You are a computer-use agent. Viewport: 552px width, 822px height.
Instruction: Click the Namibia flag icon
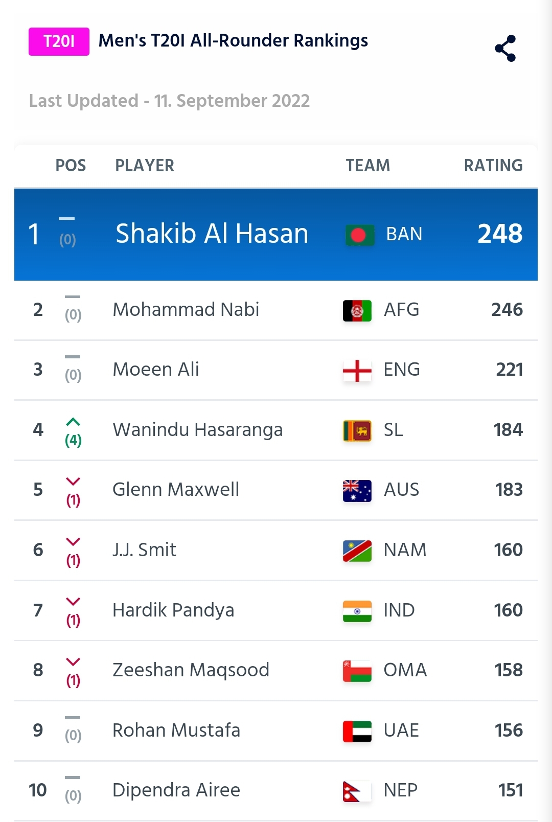tap(357, 551)
